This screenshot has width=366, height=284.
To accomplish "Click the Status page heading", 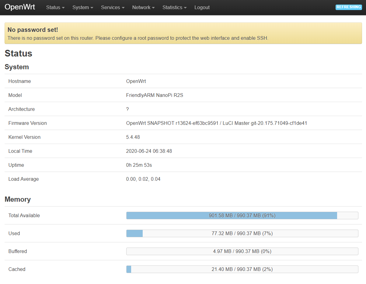I will click(x=18, y=53).
